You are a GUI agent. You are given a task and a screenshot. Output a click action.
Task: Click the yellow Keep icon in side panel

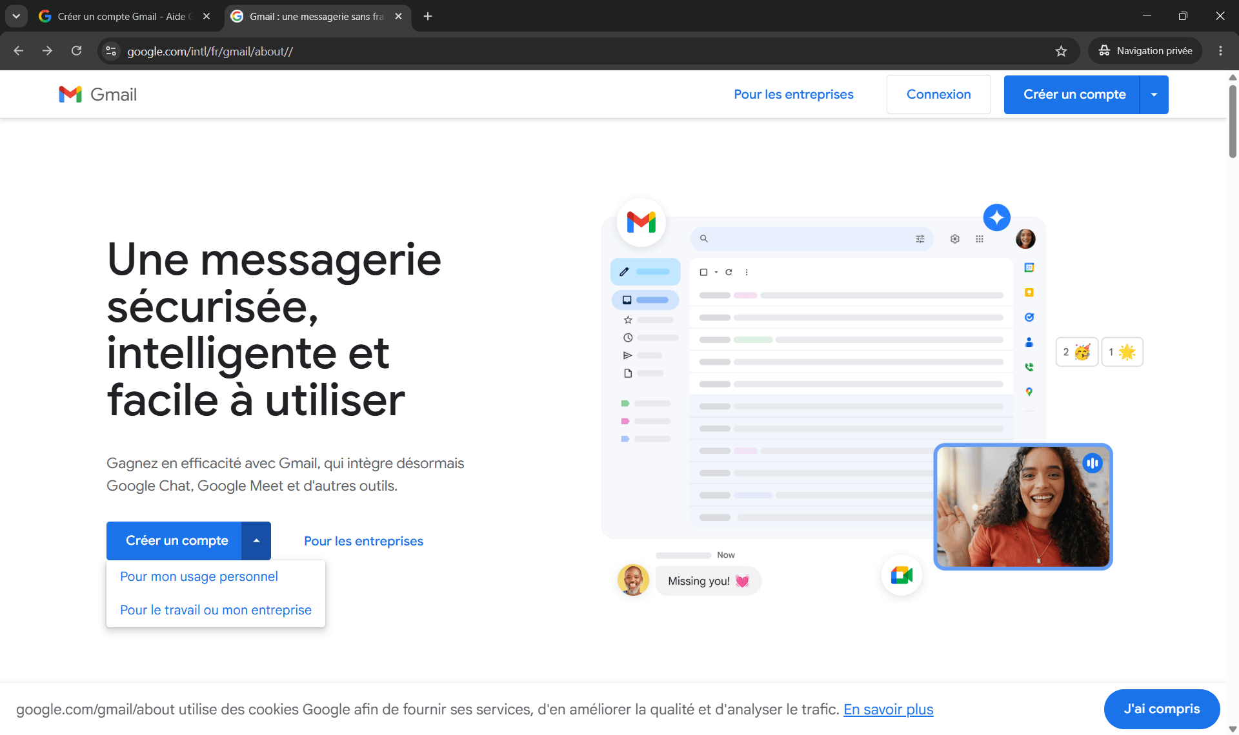tap(1029, 293)
